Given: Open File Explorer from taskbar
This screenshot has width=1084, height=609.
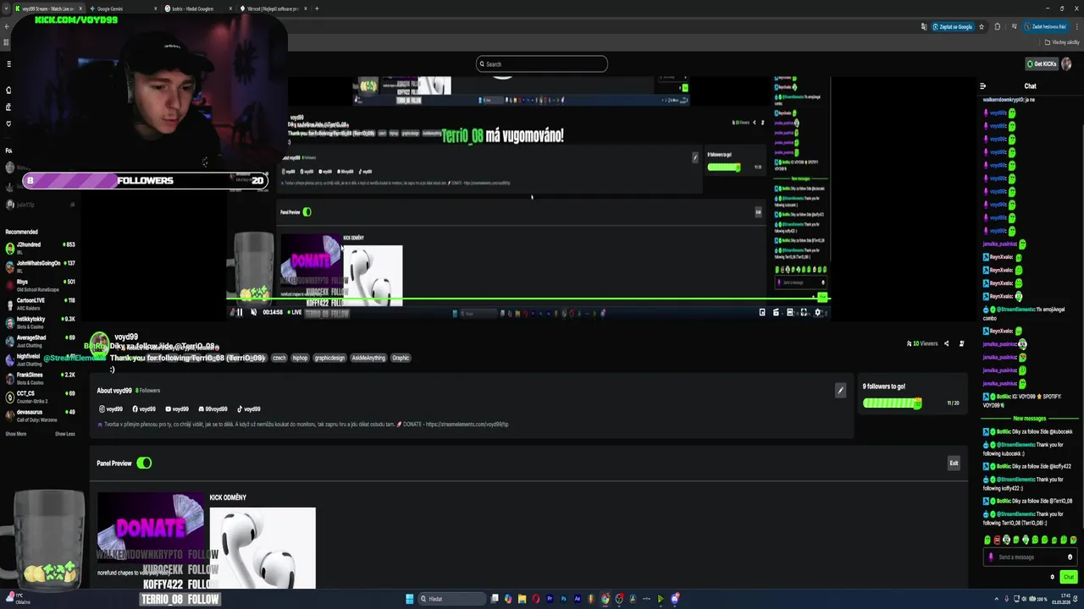Looking at the screenshot, I should click(x=523, y=599).
